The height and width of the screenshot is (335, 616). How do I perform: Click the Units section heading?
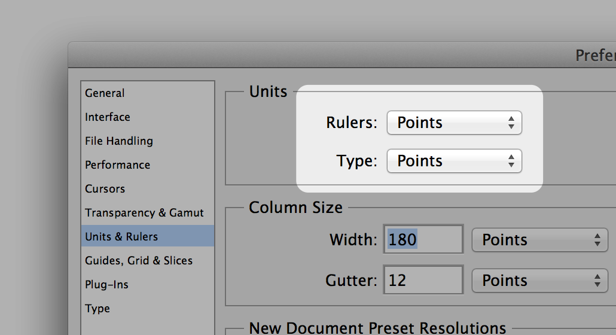tap(268, 92)
